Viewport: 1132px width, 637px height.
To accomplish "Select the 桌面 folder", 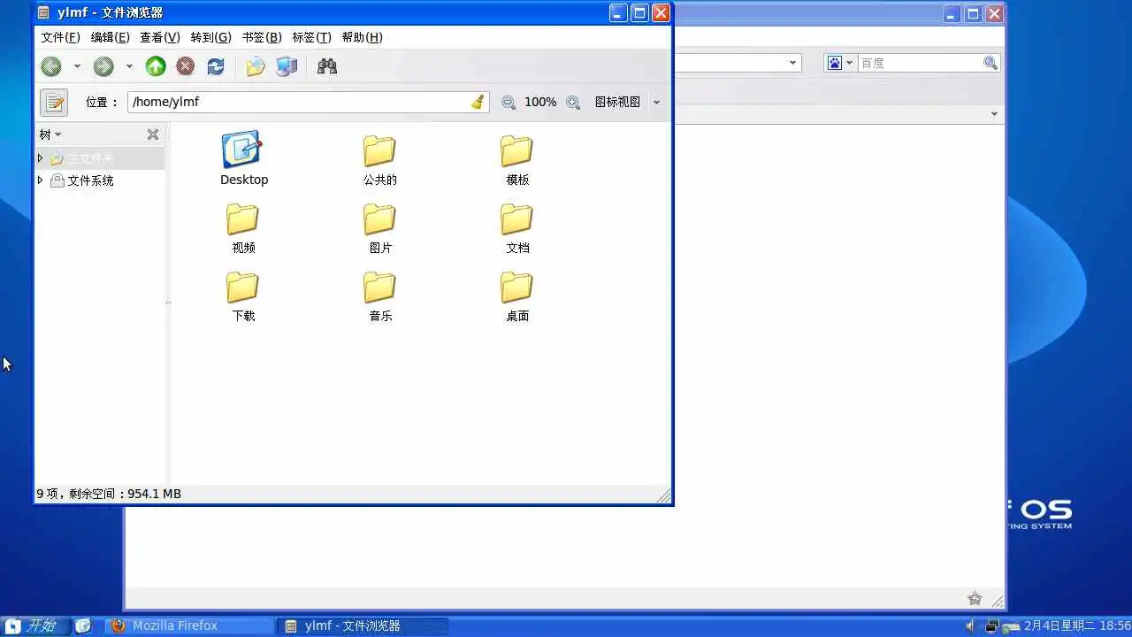I will click(517, 296).
